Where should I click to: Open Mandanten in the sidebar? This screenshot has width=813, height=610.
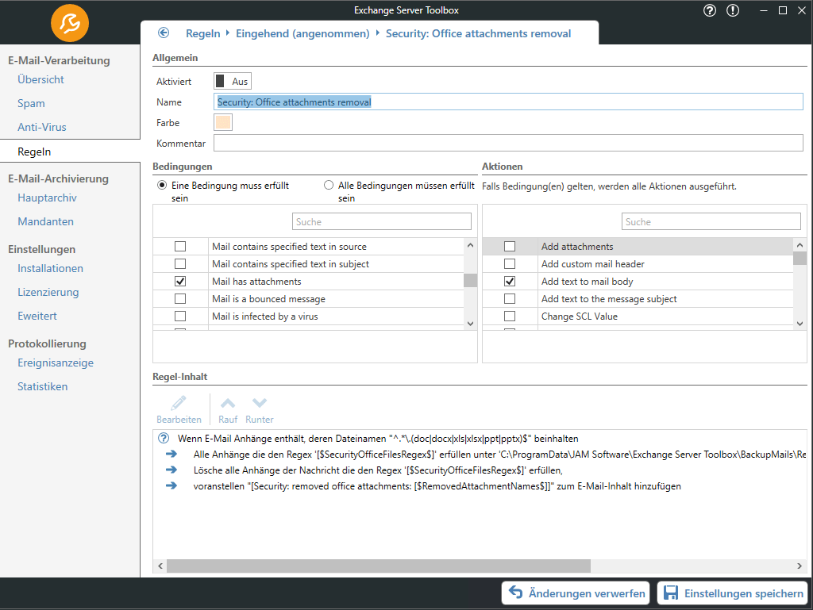point(45,221)
